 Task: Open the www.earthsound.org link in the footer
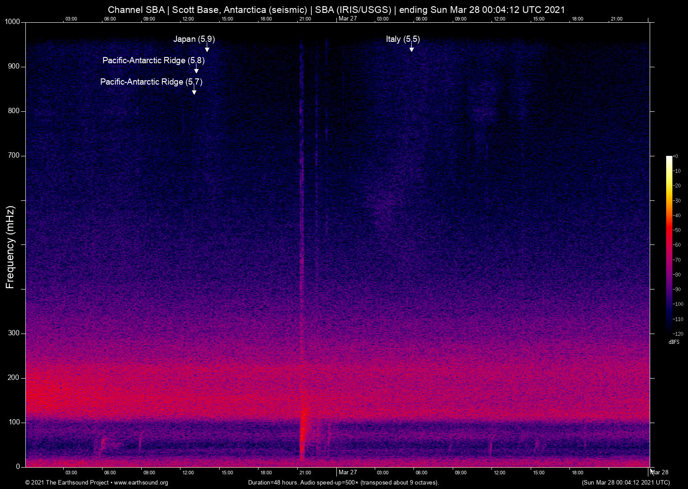tap(141, 483)
